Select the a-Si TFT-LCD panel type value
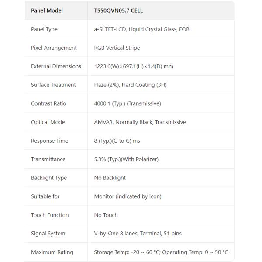This screenshot has height=262, width=262. [141, 29]
